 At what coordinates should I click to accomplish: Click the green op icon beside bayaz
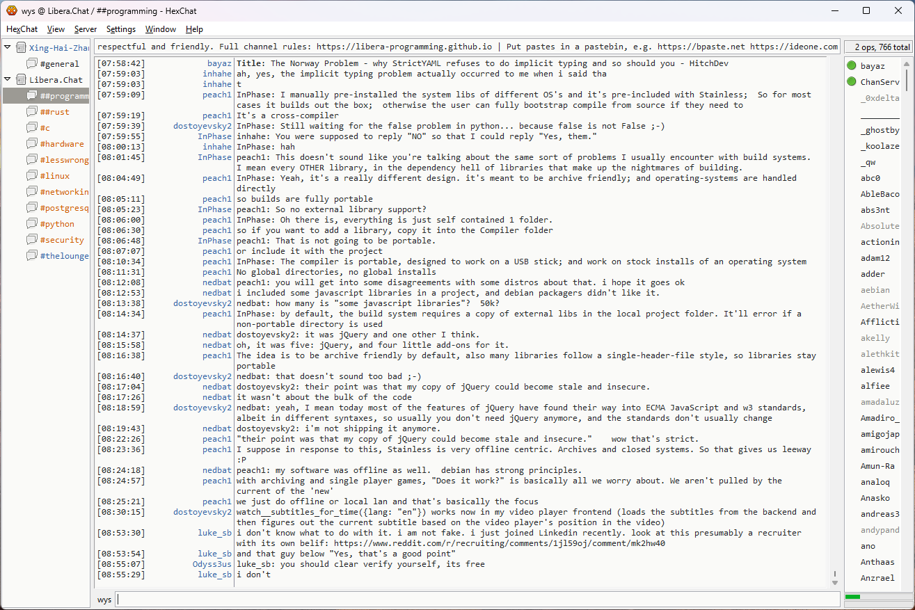tap(852, 66)
